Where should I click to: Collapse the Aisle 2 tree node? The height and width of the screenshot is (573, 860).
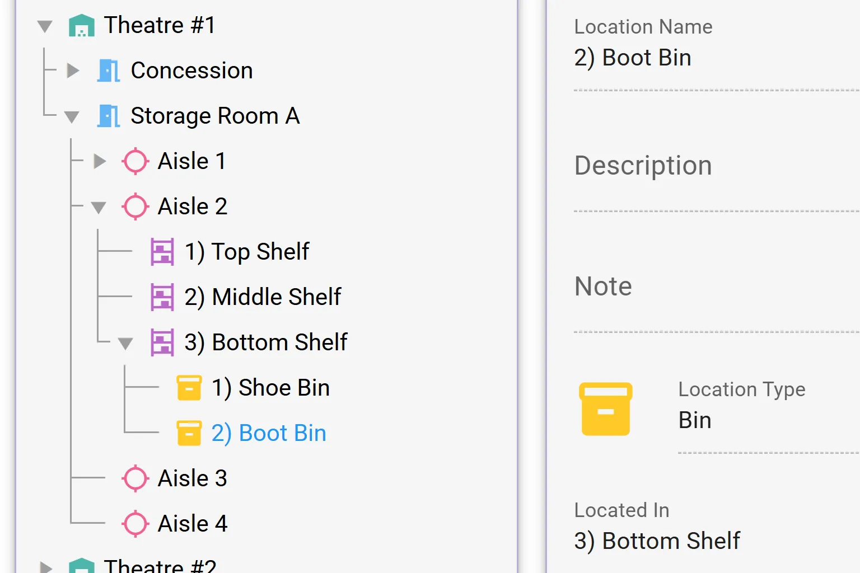pyautogui.click(x=99, y=206)
